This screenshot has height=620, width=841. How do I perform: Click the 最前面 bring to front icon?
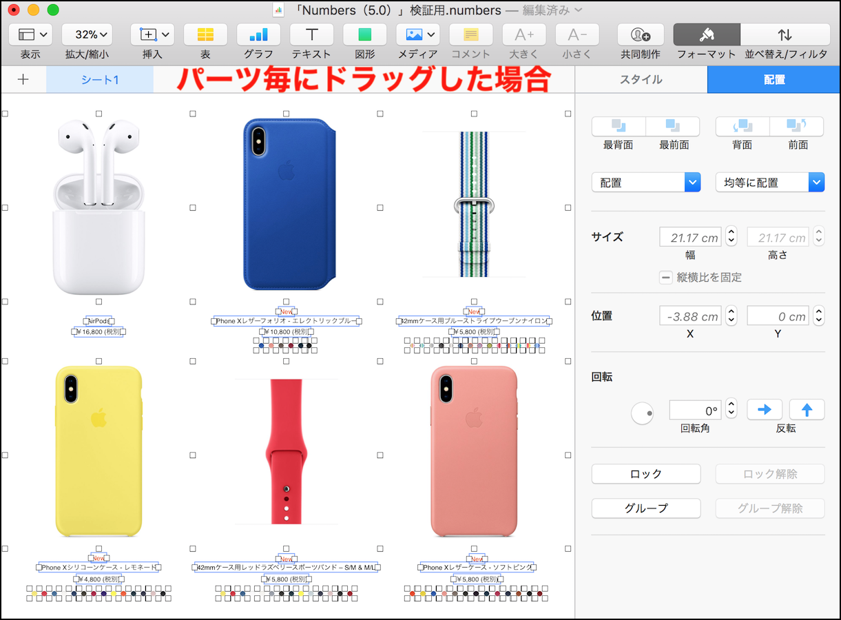pyautogui.click(x=673, y=126)
